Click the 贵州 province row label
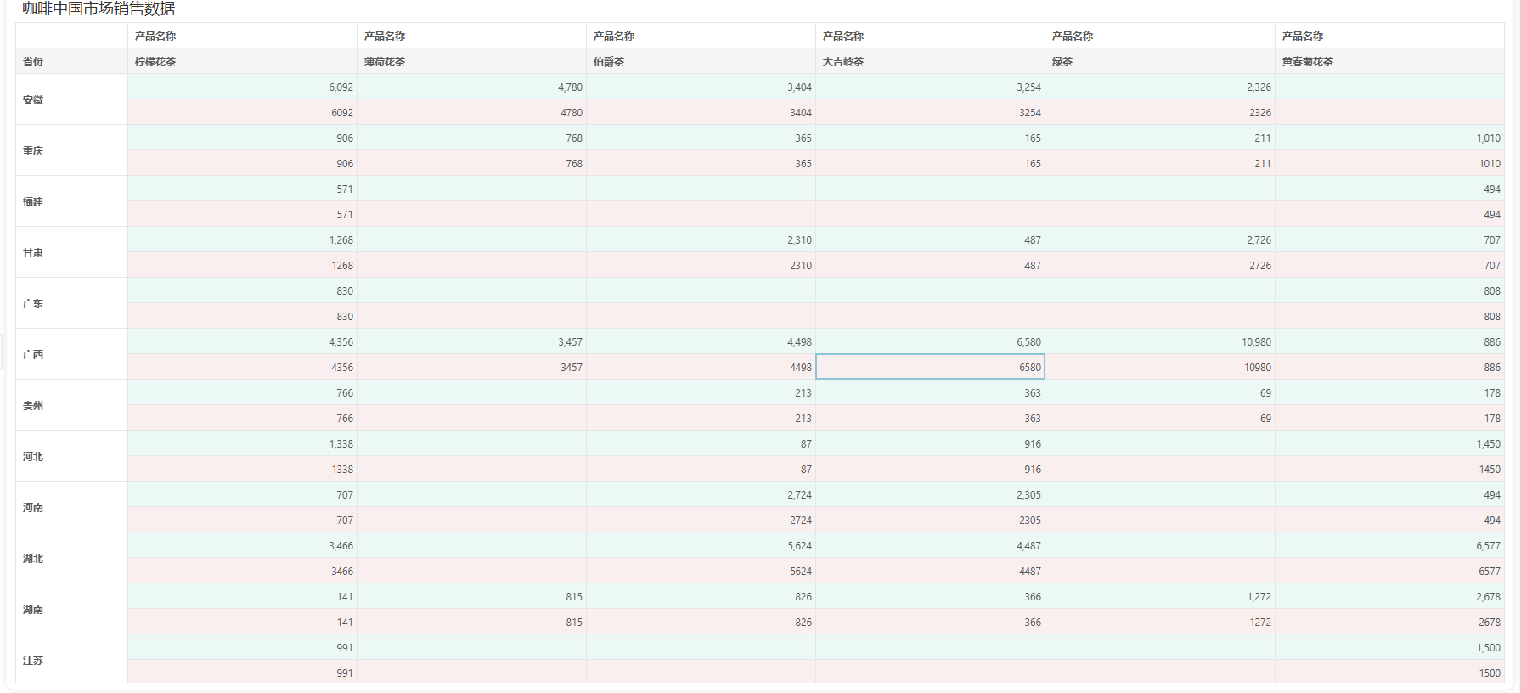 tap(71, 405)
